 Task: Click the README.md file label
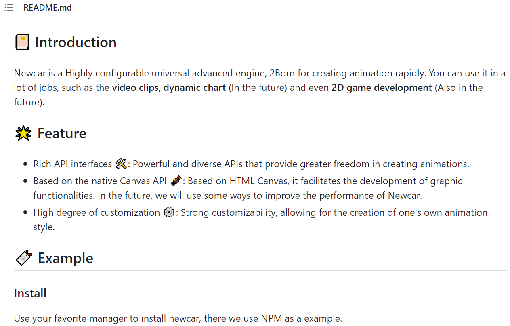(x=48, y=8)
